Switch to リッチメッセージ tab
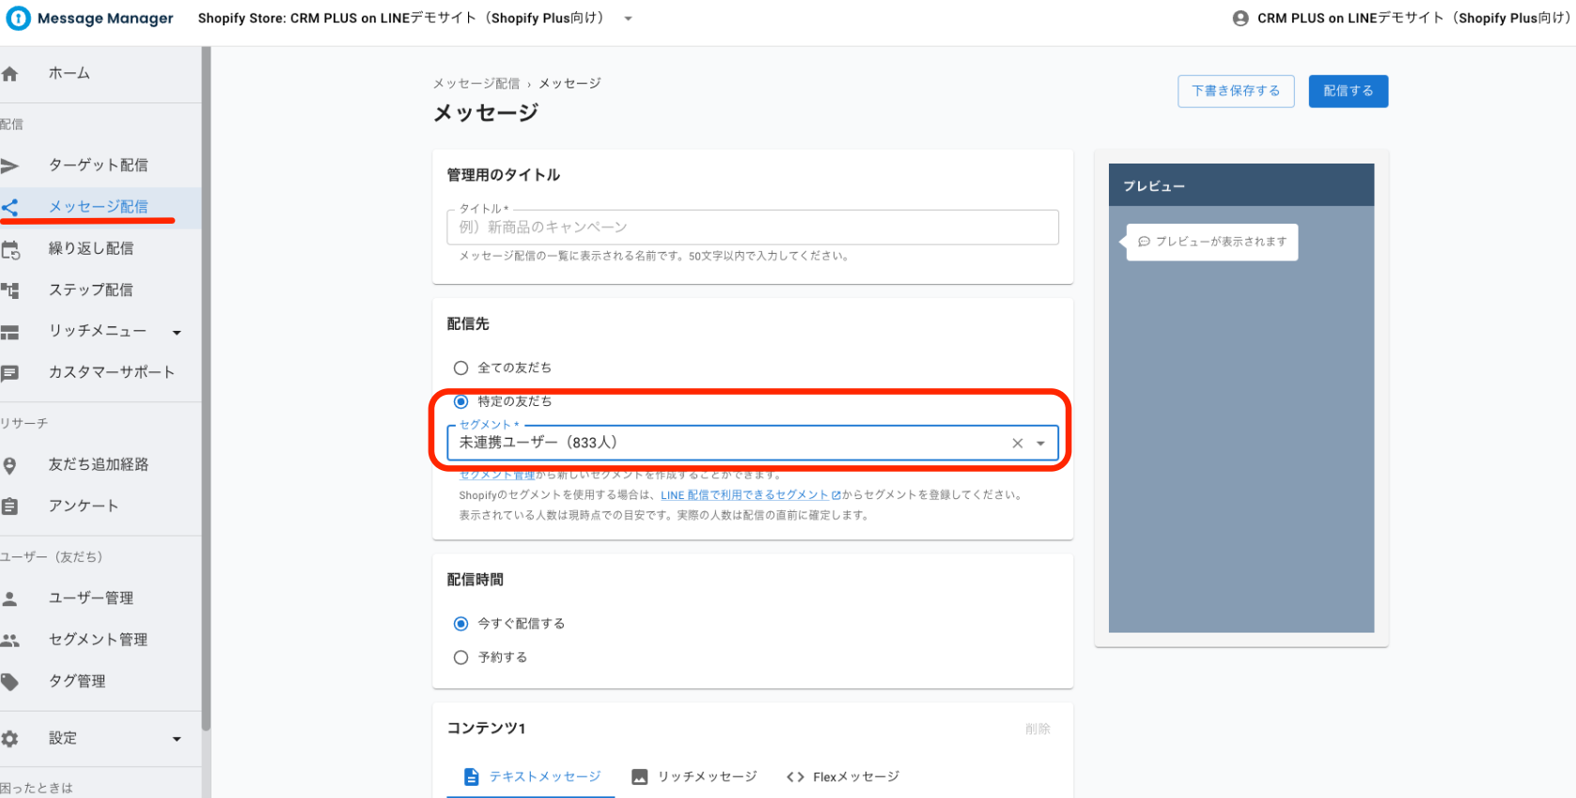1576x798 pixels. [694, 777]
